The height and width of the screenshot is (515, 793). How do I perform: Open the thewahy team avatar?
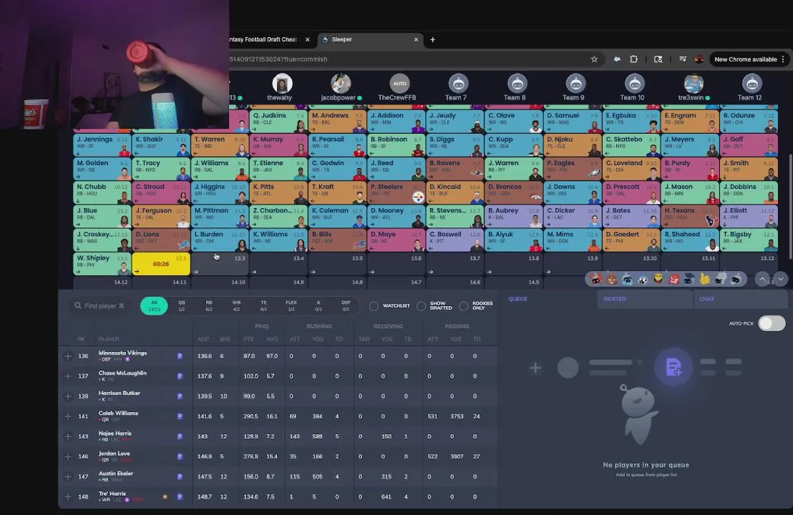[x=282, y=84]
